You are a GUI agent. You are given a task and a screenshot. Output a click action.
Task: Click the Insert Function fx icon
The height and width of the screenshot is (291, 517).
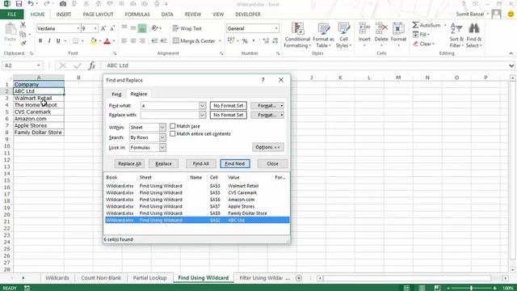click(x=92, y=65)
